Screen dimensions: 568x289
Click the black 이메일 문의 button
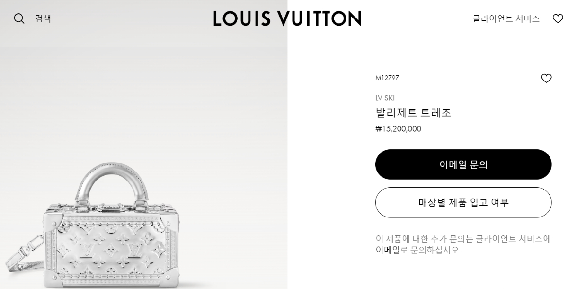click(463, 164)
